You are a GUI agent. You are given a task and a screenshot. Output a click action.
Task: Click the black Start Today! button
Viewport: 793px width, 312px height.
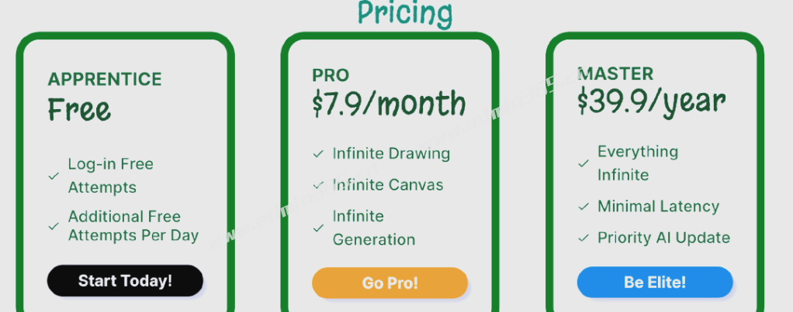pos(125,281)
